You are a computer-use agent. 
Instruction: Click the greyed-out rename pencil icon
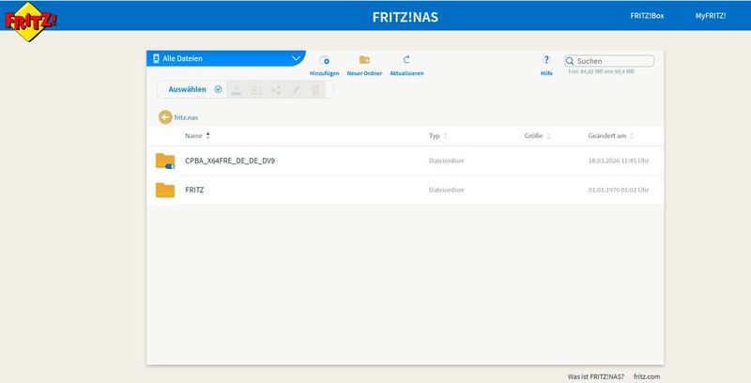click(x=296, y=89)
